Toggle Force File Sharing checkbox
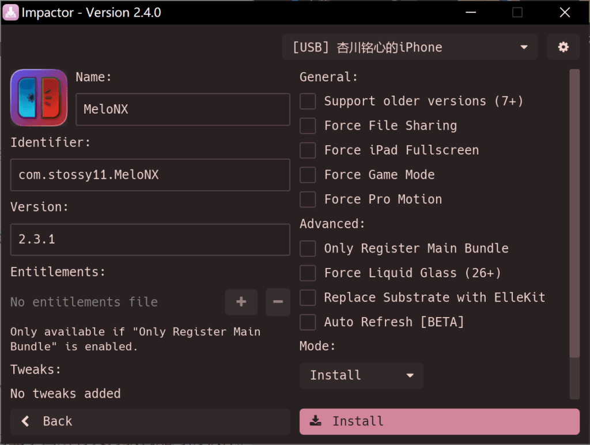590x445 pixels. point(308,126)
